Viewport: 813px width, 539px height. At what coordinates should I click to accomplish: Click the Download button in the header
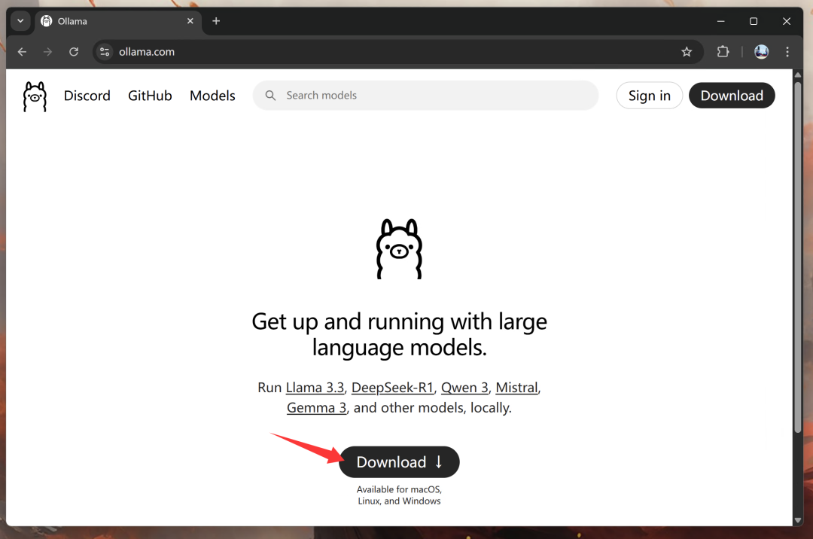click(x=732, y=96)
